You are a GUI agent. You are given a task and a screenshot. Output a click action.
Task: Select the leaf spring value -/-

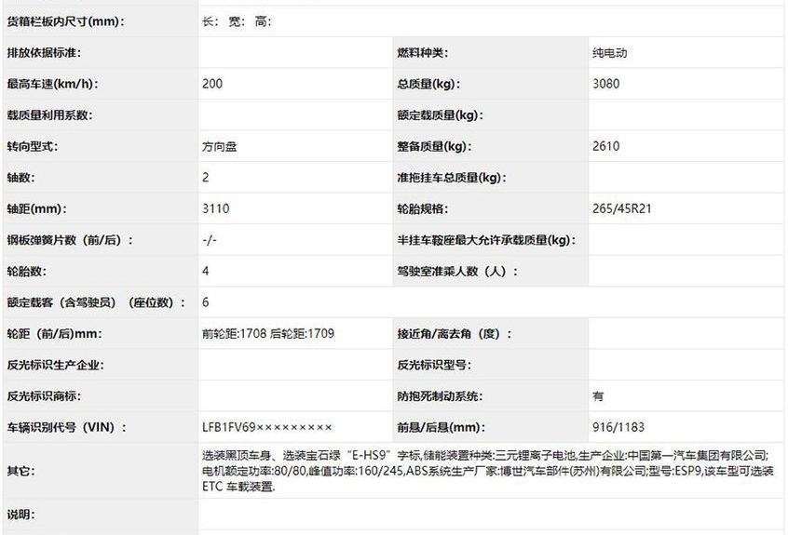[209, 240]
